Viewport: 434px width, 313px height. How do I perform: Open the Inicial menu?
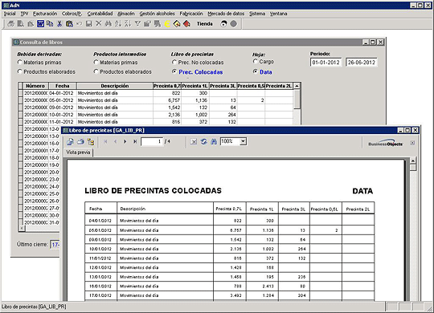point(10,14)
